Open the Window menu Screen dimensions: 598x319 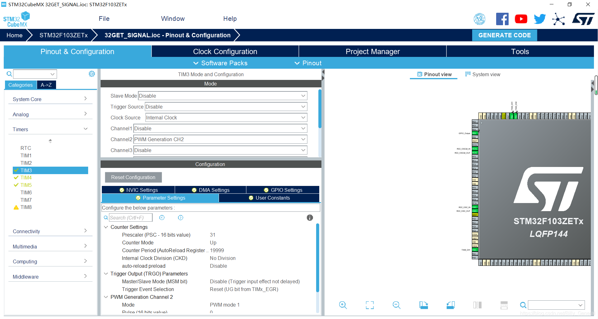pyautogui.click(x=173, y=19)
